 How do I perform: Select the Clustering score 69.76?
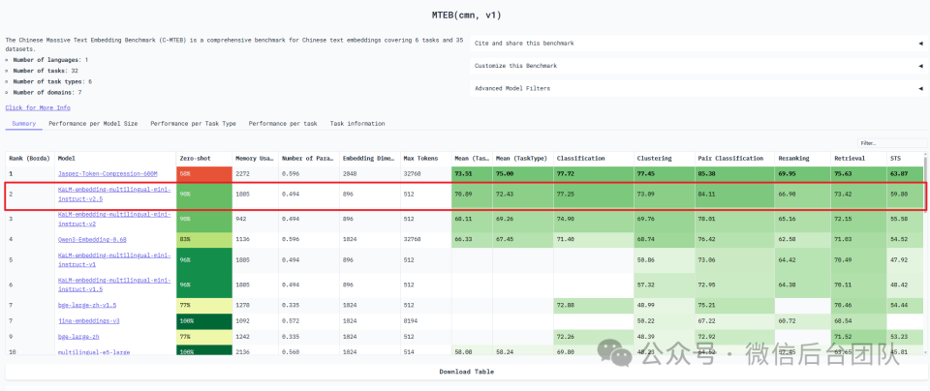pyautogui.click(x=665, y=219)
